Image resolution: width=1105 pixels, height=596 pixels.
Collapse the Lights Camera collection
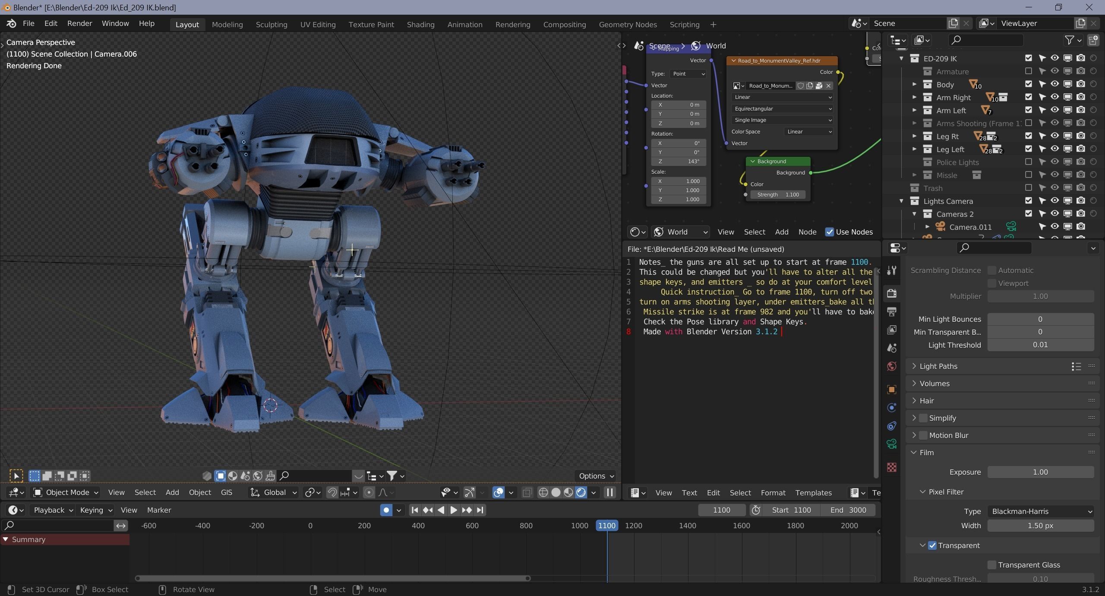tap(901, 201)
